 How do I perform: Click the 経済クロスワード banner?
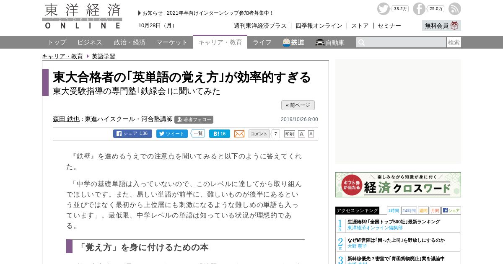point(398,185)
